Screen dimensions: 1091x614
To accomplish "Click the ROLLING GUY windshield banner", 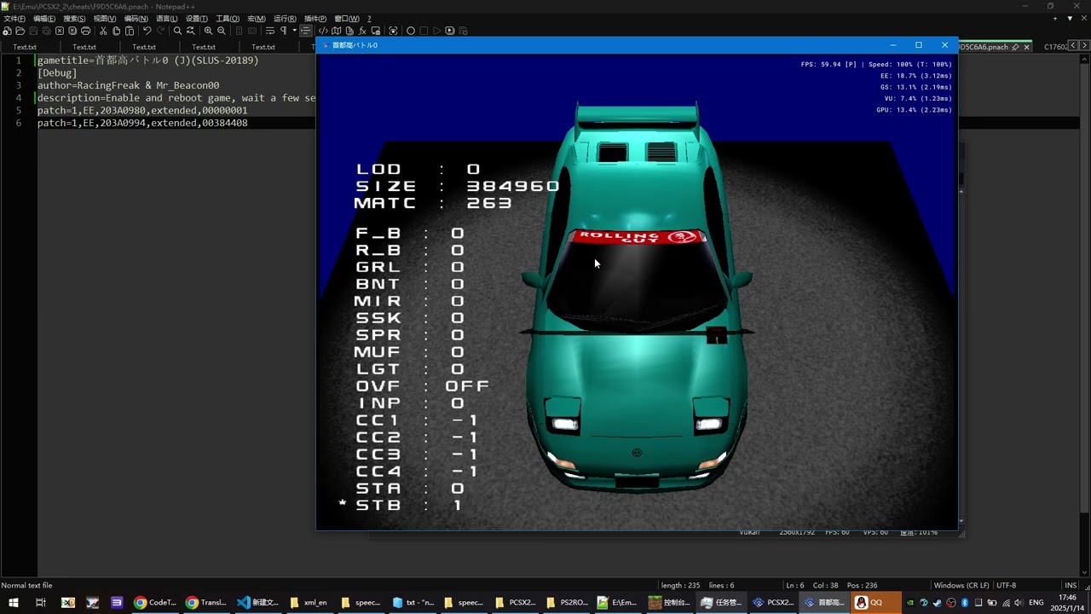I will [639, 237].
